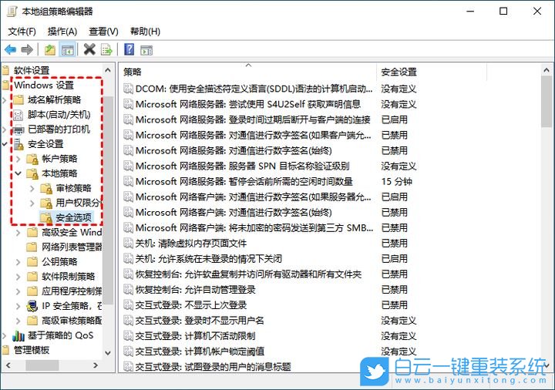The width and height of the screenshot is (555, 390).
Task: Sort by the 策略 column header
Action: coord(248,72)
